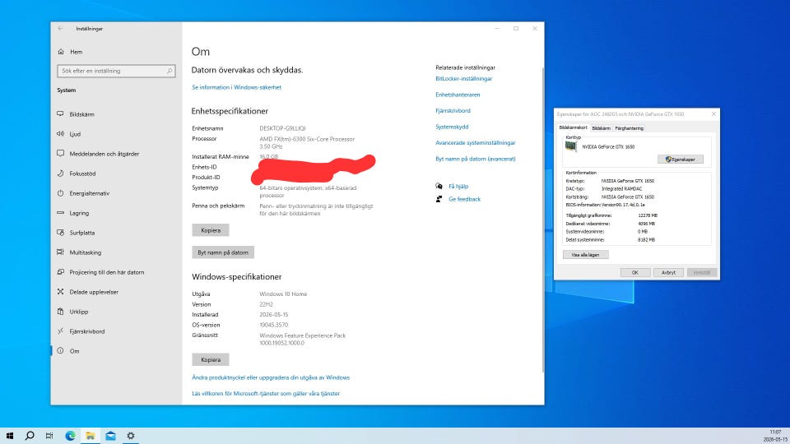Open Fjärrskrivbord related settings link

click(453, 111)
